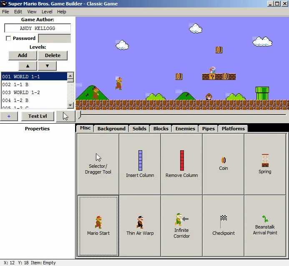Switch to the Misc tab
289x266 pixels.
click(85, 128)
